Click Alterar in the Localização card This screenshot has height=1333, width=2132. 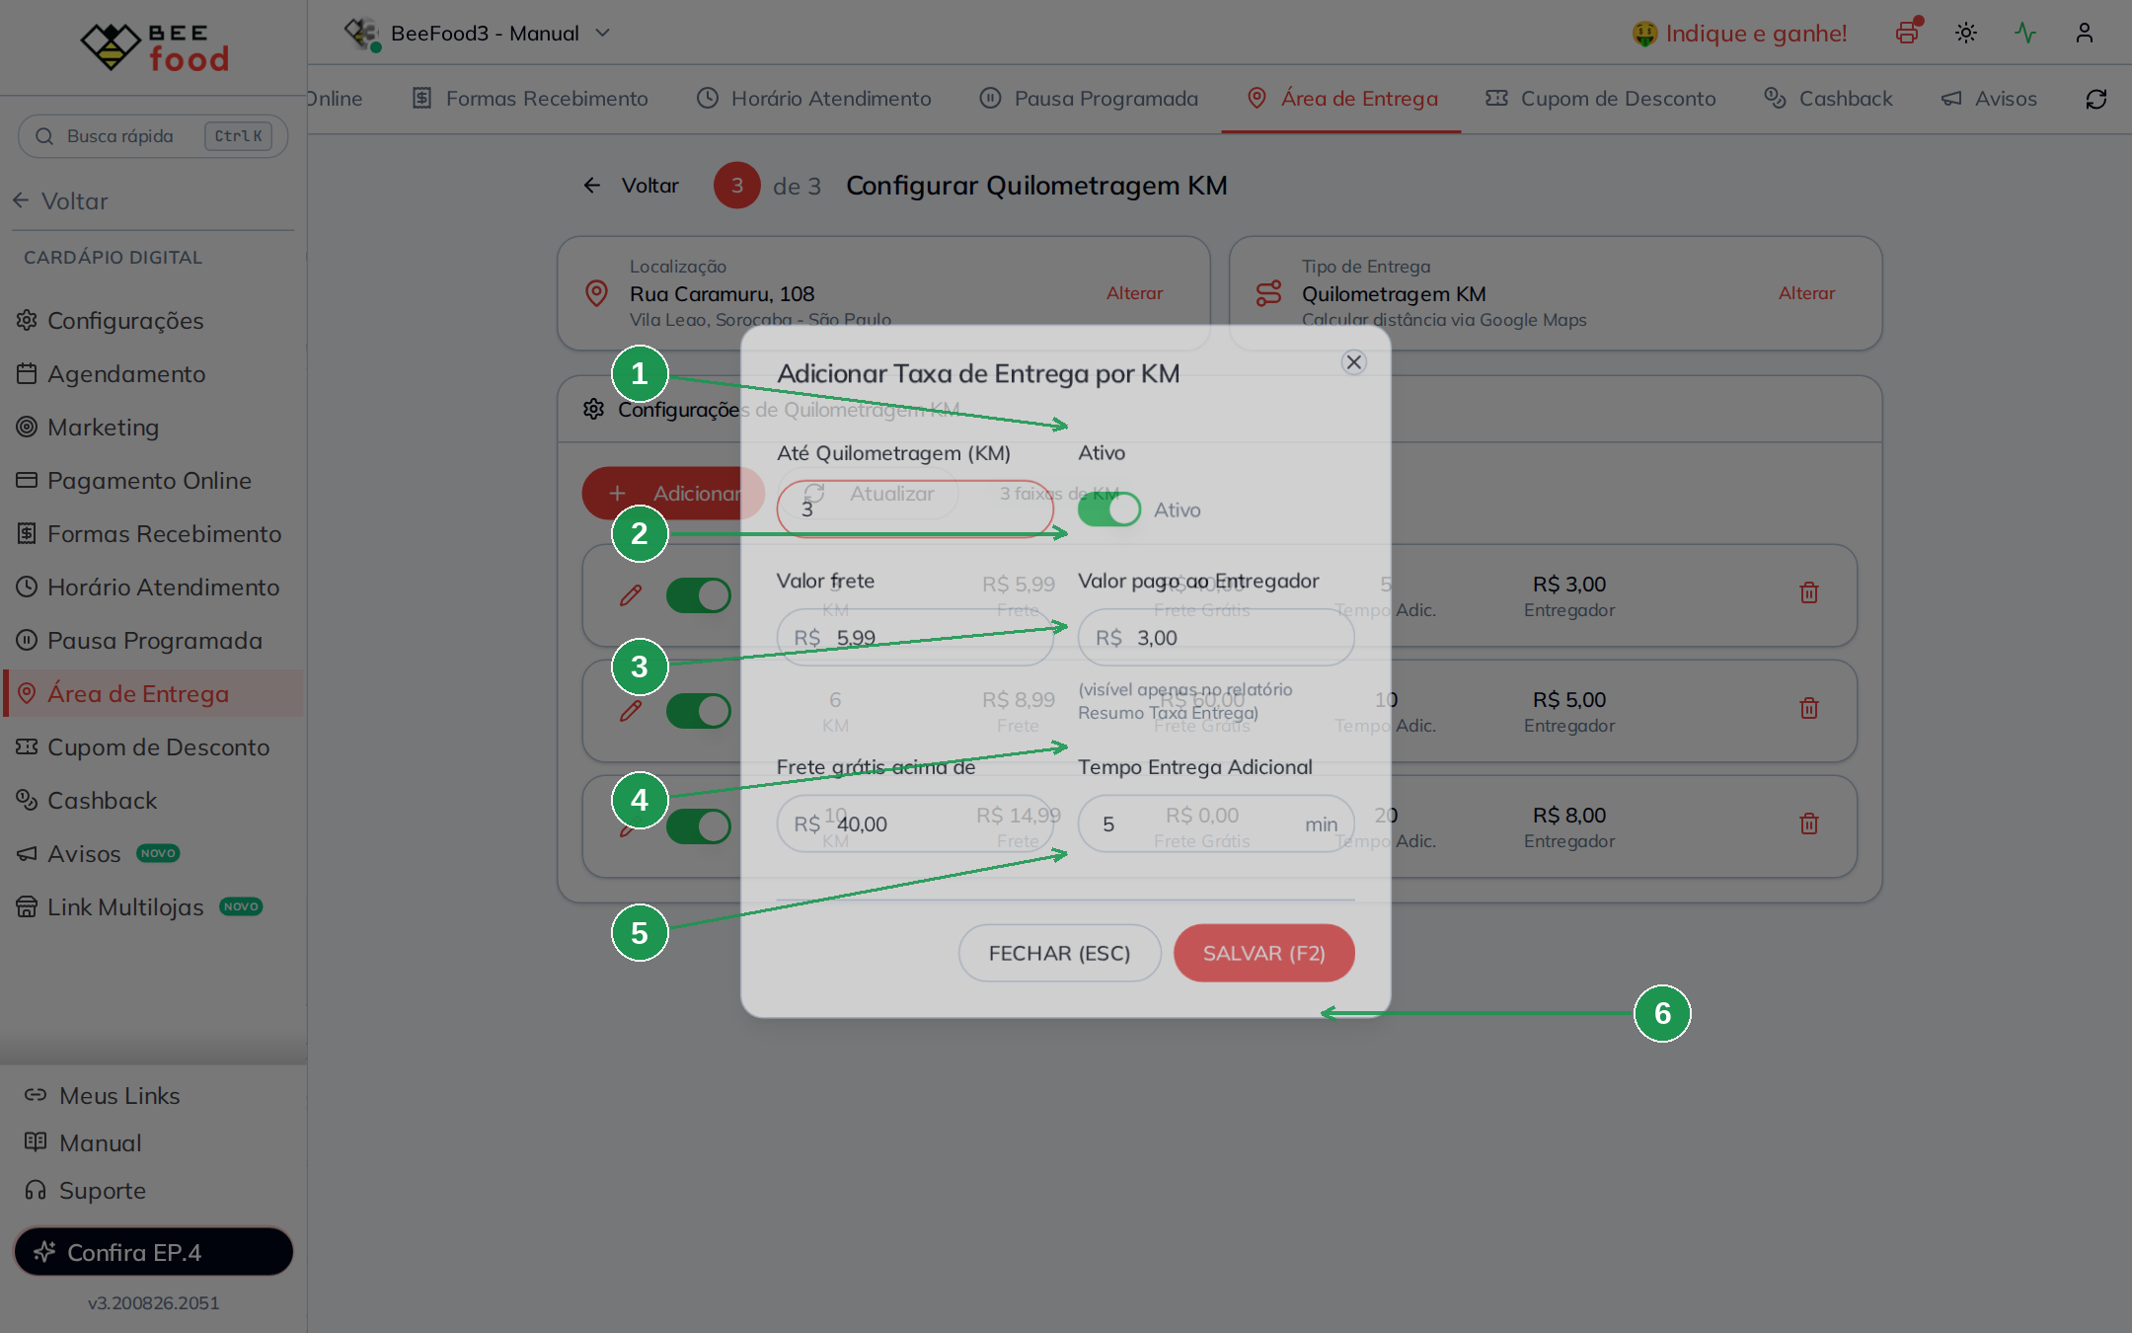(1135, 293)
